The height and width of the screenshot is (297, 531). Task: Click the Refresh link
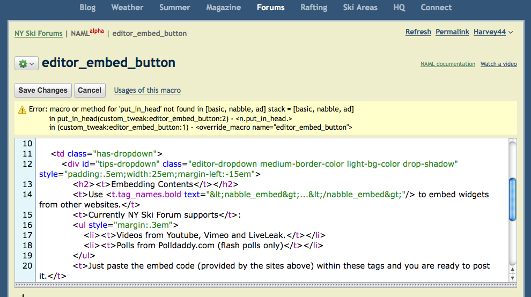[418, 32]
